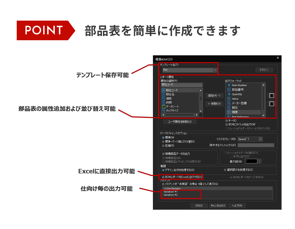This screenshot has height=229, width=295.
Task: Select the 標準(N) radio button
Action: (x=163, y=138)
